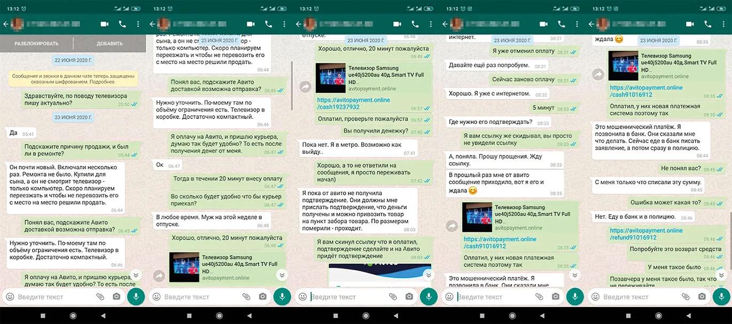Image resolution: width=732 pixels, height=324 pixels.
Task: Tap the back arrow in the second chat screenshot
Action: 152,24
